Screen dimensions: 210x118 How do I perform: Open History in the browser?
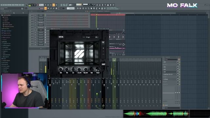(6, 17)
